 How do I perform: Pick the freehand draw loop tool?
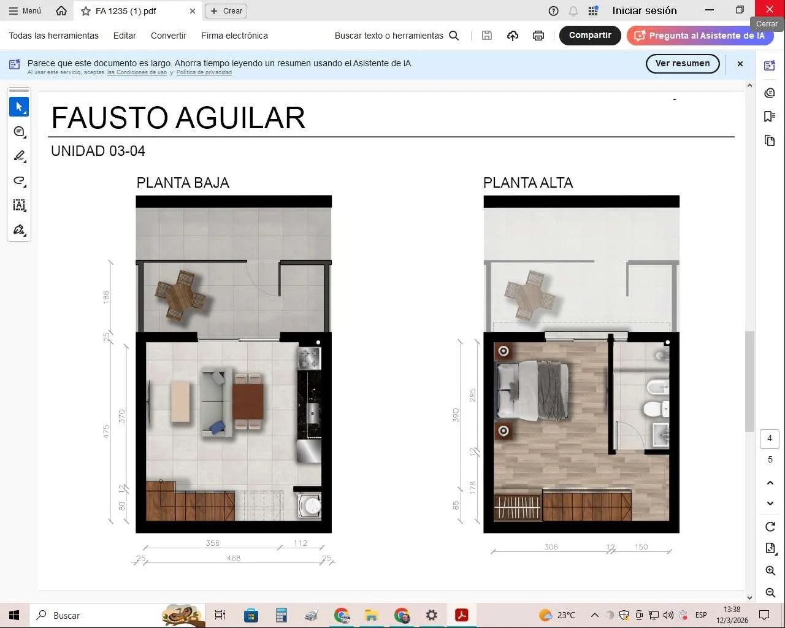(x=19, y=181)
